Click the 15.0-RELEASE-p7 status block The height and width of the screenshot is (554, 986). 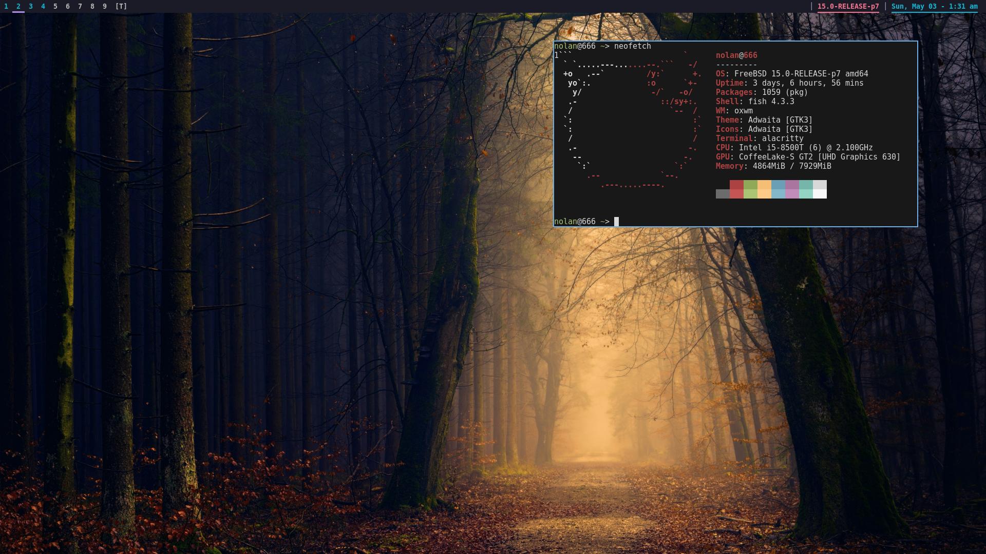848,7
